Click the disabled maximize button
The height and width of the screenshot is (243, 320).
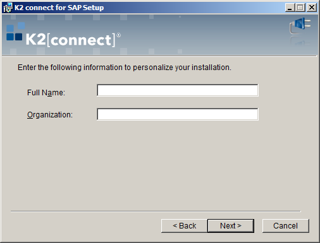tap(300, 8)
